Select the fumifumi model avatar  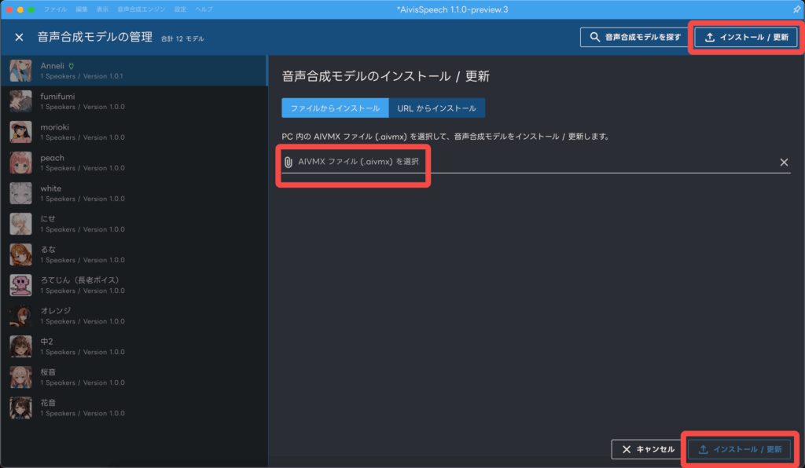coord(20,101)
